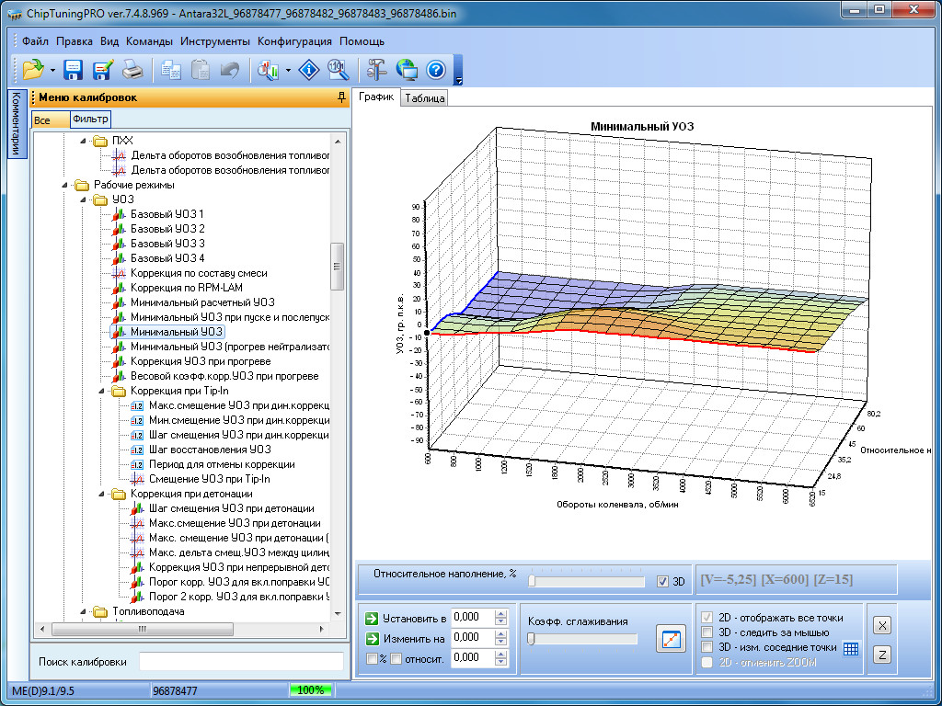Expand the 'Топливоподача' tree folder
Viewport: 942px width, 706px height.
coord(81,611)
